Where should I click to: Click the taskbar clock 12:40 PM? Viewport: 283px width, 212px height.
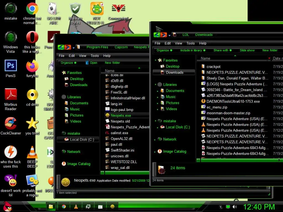tap(259, 207)
